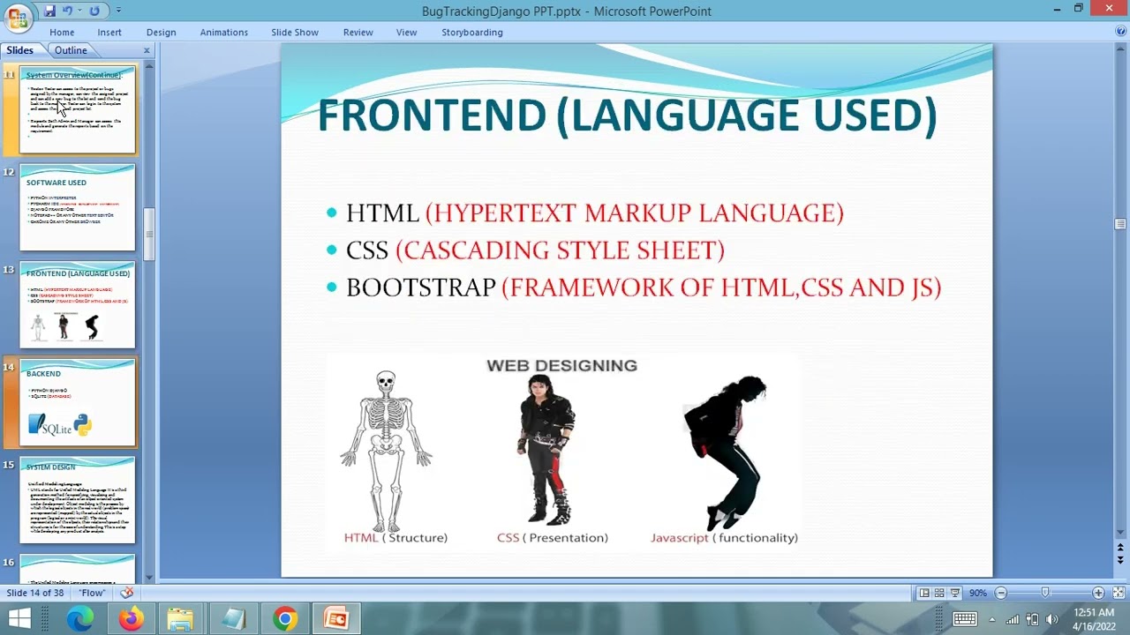Go to previous slide double-arrow button
The image size is (1130, 635).
(1120, 549)
